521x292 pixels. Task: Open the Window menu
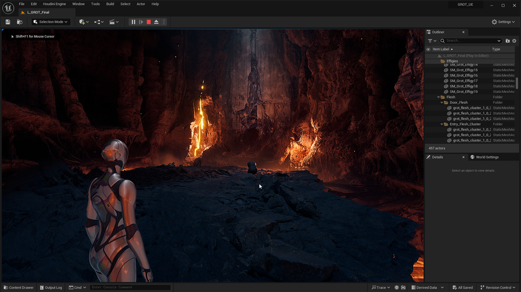(78, 4)
